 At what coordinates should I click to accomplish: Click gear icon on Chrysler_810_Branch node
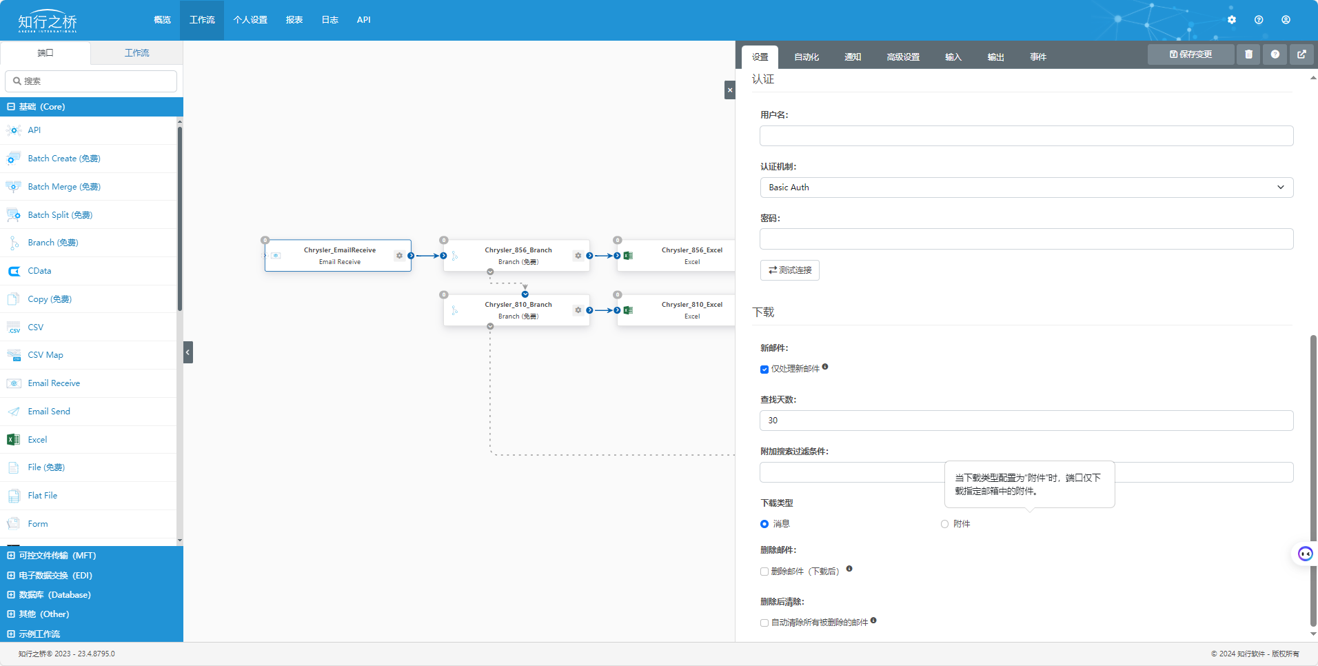[x=578, y=310]
